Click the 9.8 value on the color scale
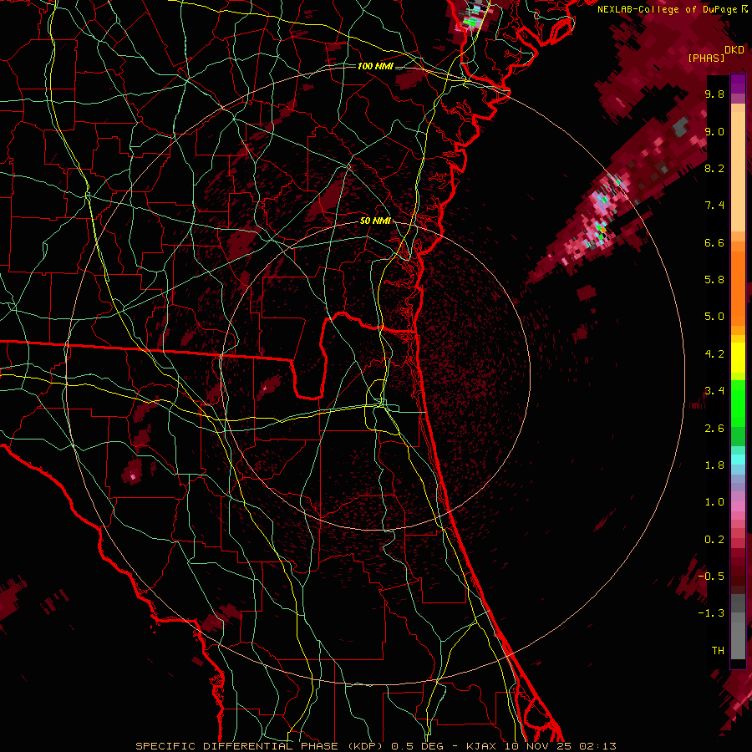The image size is (752, 752). coord(714,94)
